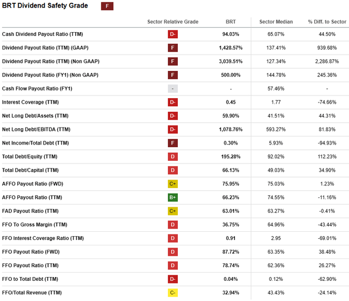
Task: Click the BRT column header
Action: [x=231, y=22]
